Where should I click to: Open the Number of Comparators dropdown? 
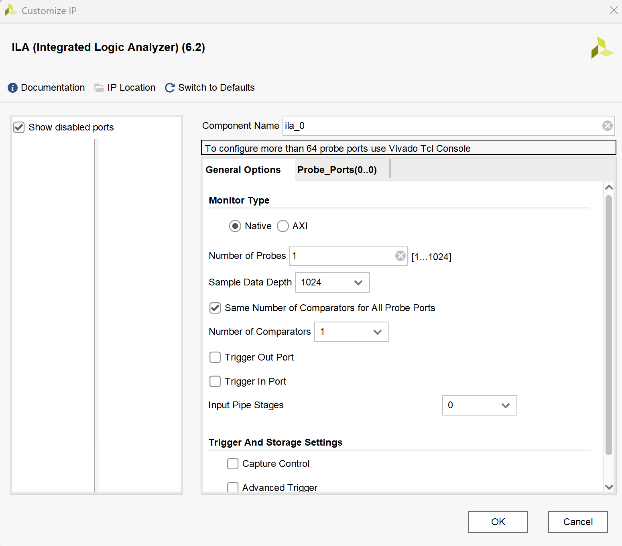pyautogui.click(x=352, y=332)
